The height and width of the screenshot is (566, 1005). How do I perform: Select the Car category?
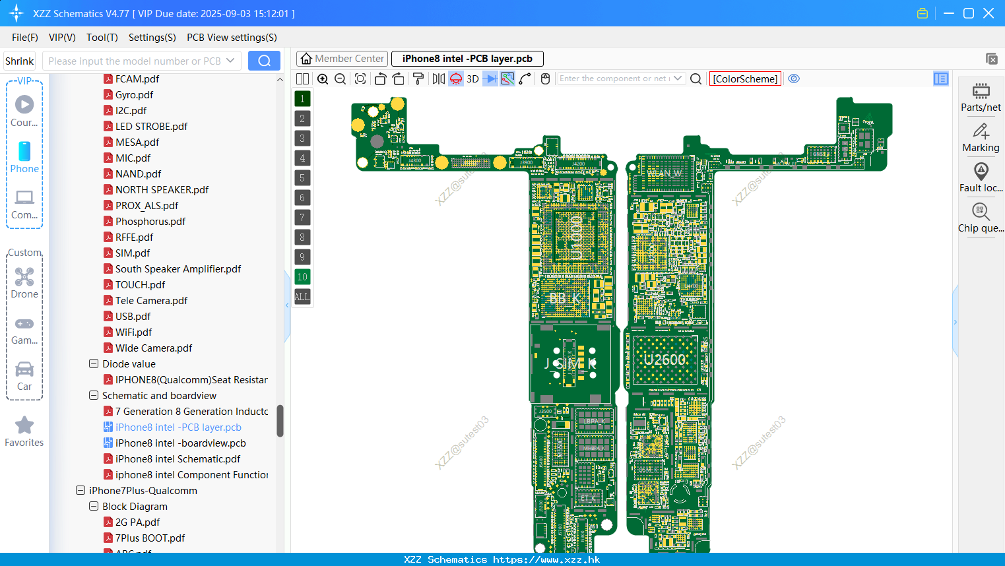pyautogui.click(x=24, y=376)
